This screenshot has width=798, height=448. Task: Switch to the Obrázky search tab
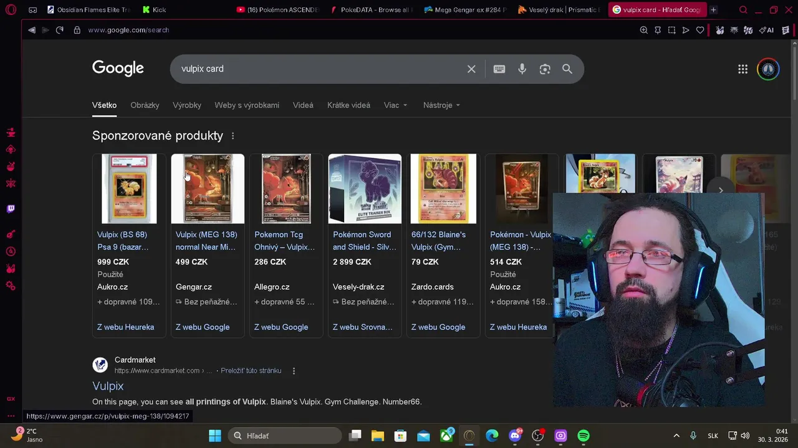point(145,105)
